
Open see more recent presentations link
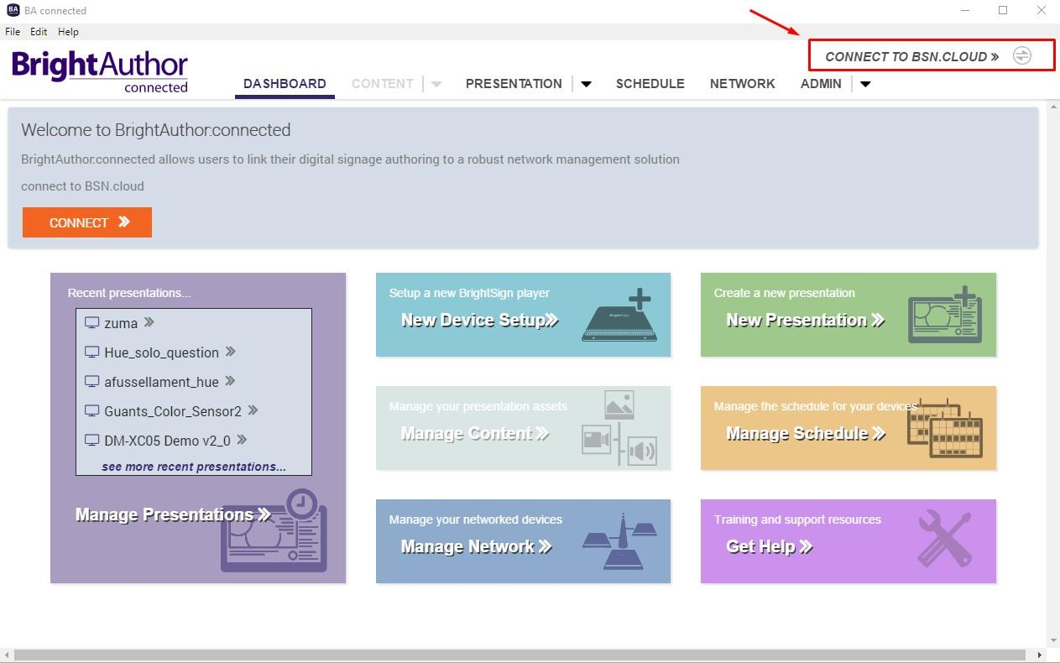(194, 467)
